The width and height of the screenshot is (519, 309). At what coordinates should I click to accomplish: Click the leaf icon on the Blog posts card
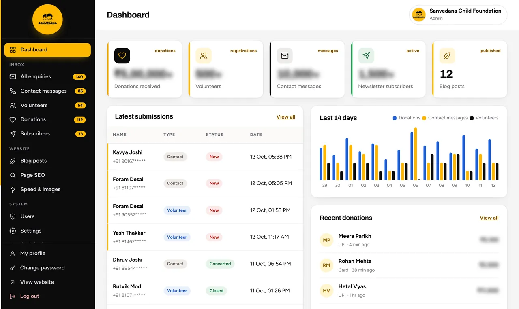coord(447,56)
